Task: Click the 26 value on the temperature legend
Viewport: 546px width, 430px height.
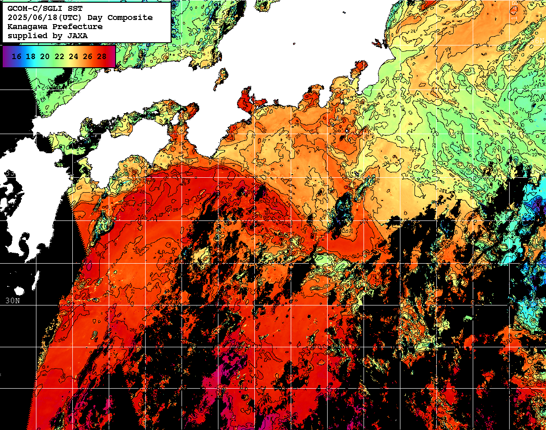Action: click(x=88, y=57)
